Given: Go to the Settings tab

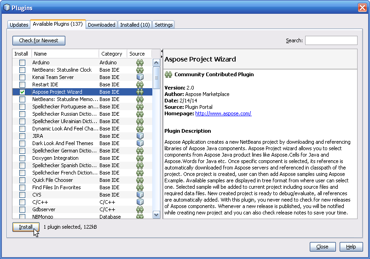Looking at the screenshot, I should pos(163,25).
